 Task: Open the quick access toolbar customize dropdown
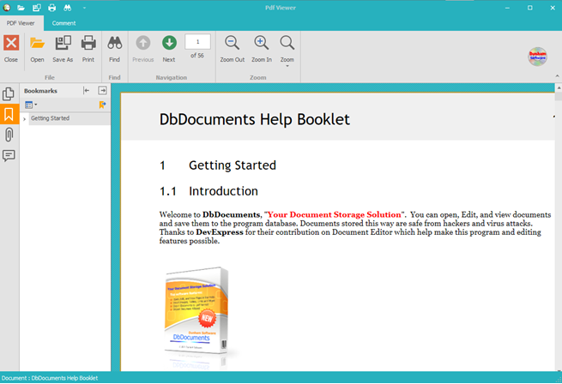84,8
